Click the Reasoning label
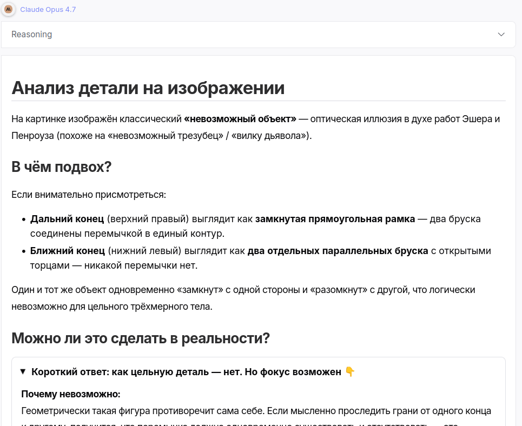This screenshot has width=522, height=426. [x=31, y=34]
